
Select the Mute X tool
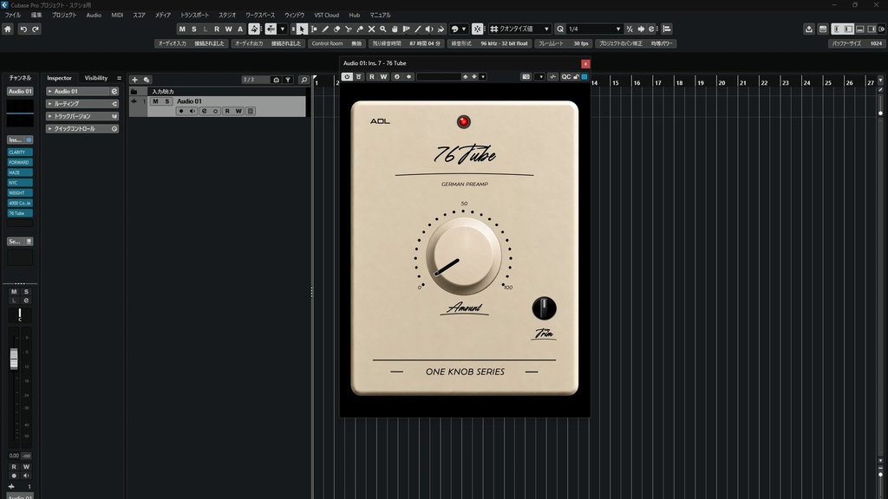click(371, 29)
